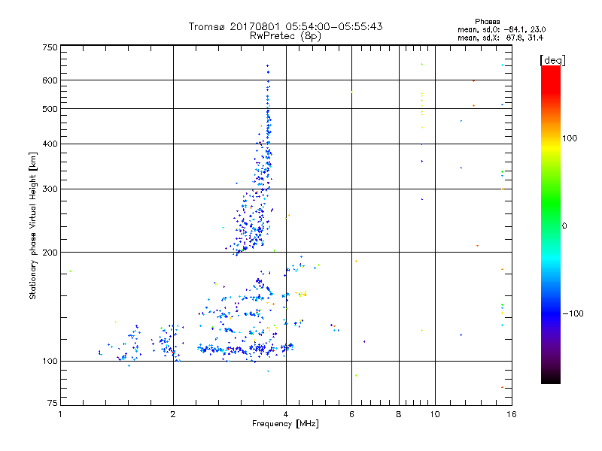Click the rainbow phase colorbar
This screenshot has height=451, width=602.
pyautogui.click(x=551, y=224)
